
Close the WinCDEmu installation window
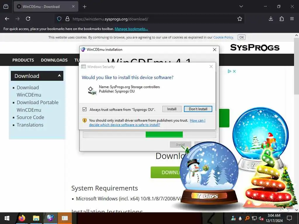tap(215, 50)
